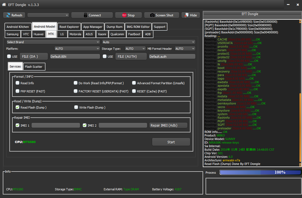Click the FILE (AUTH) button
This screenshot has height=198, width=302.
coord(131,56)
